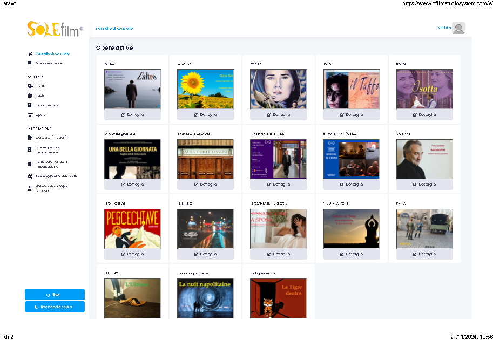Click the Esci logout button
Viewport: 493px width, 340px height.
(55, 295)
